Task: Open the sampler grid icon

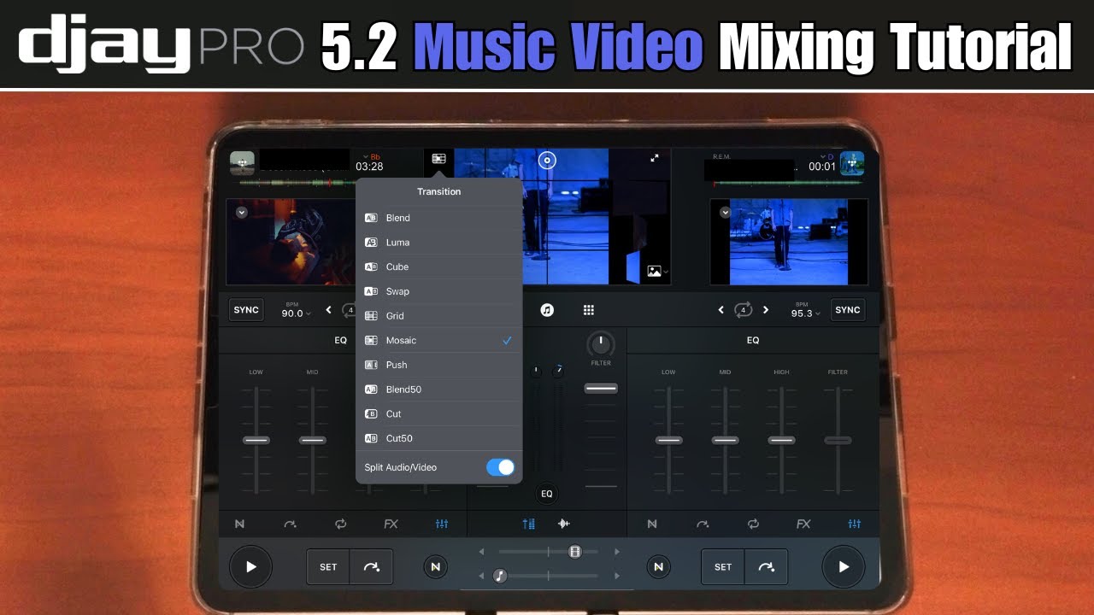Action: 588,310
